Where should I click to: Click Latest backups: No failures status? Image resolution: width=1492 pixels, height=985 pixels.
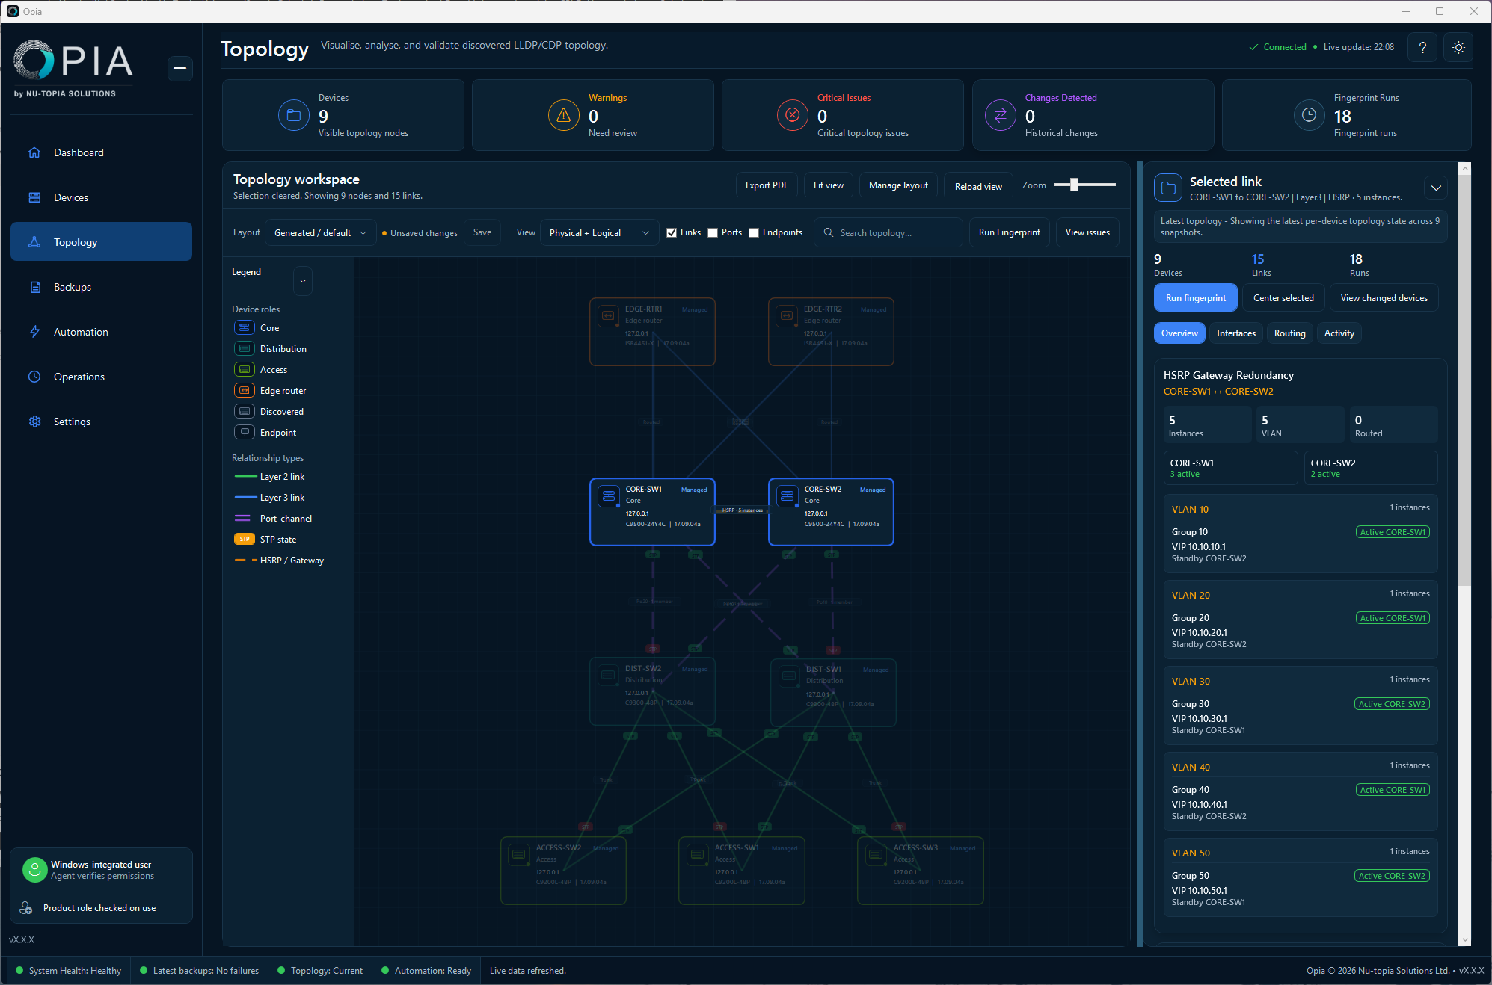point(199,971)
